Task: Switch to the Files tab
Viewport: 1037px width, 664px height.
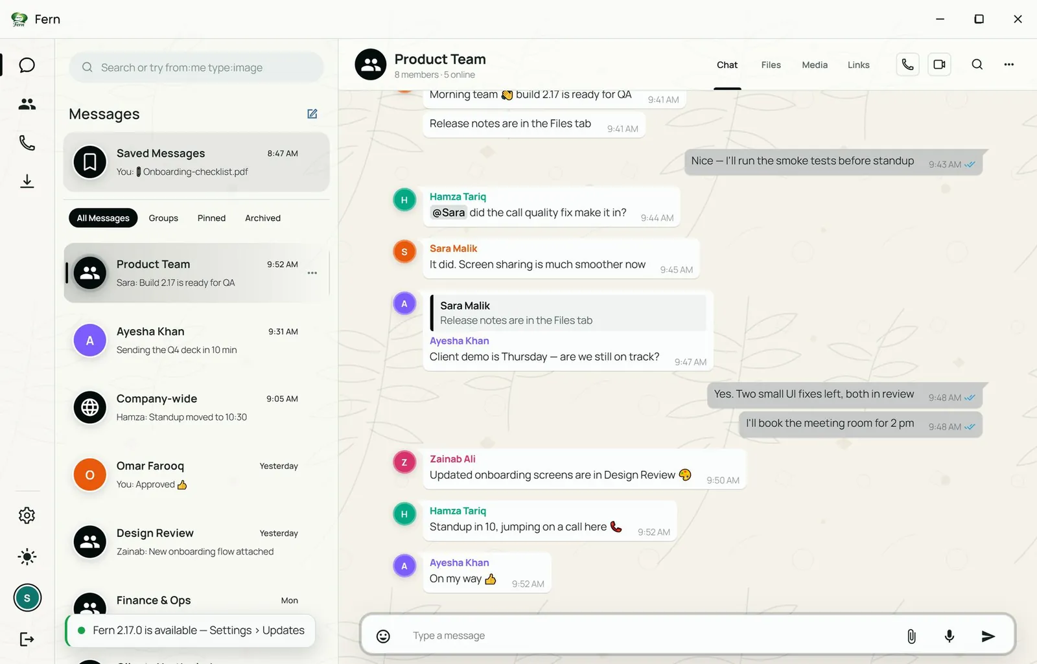Action: pos(771,65)
